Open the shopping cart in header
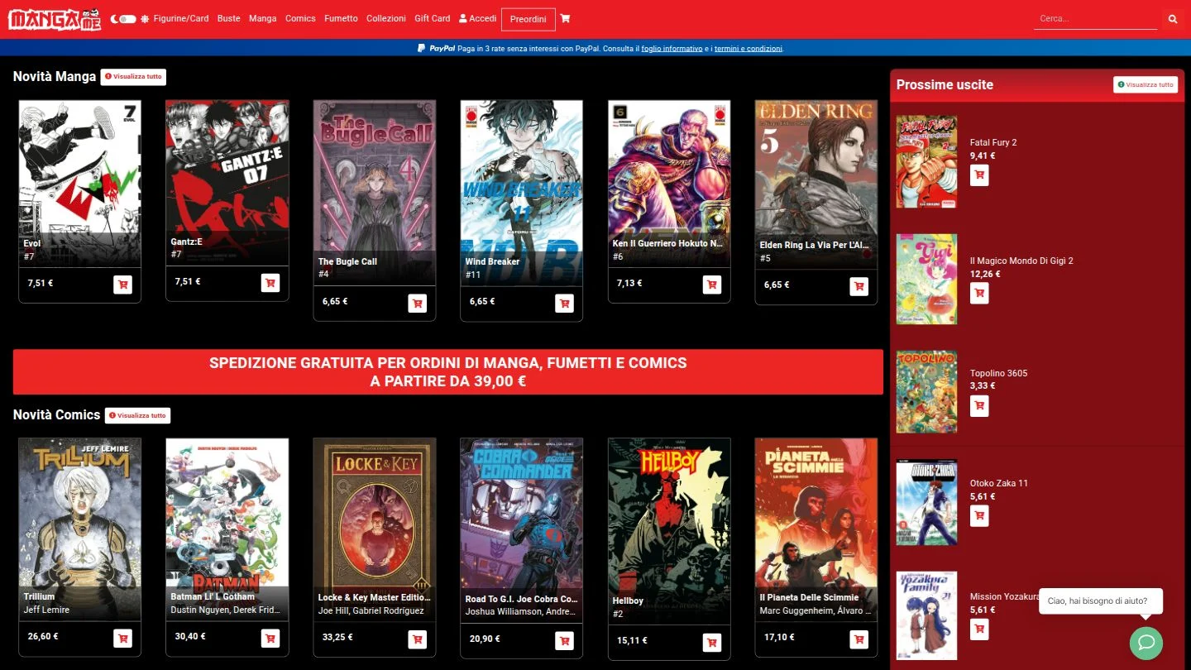The width and height of the screenshot is (1191, 670). point(565,18)
